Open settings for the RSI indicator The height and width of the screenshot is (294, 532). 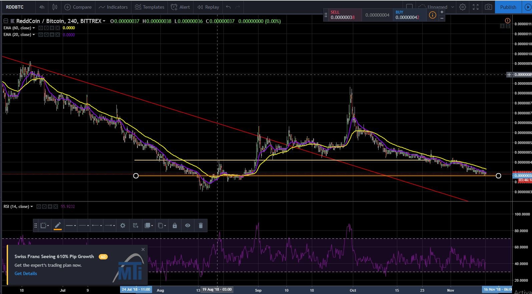tap(44, 207)
